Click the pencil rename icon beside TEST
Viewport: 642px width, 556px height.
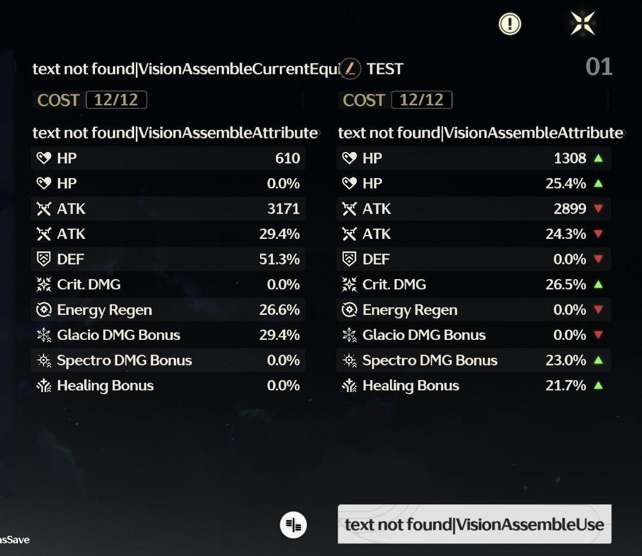click(350, 68)
